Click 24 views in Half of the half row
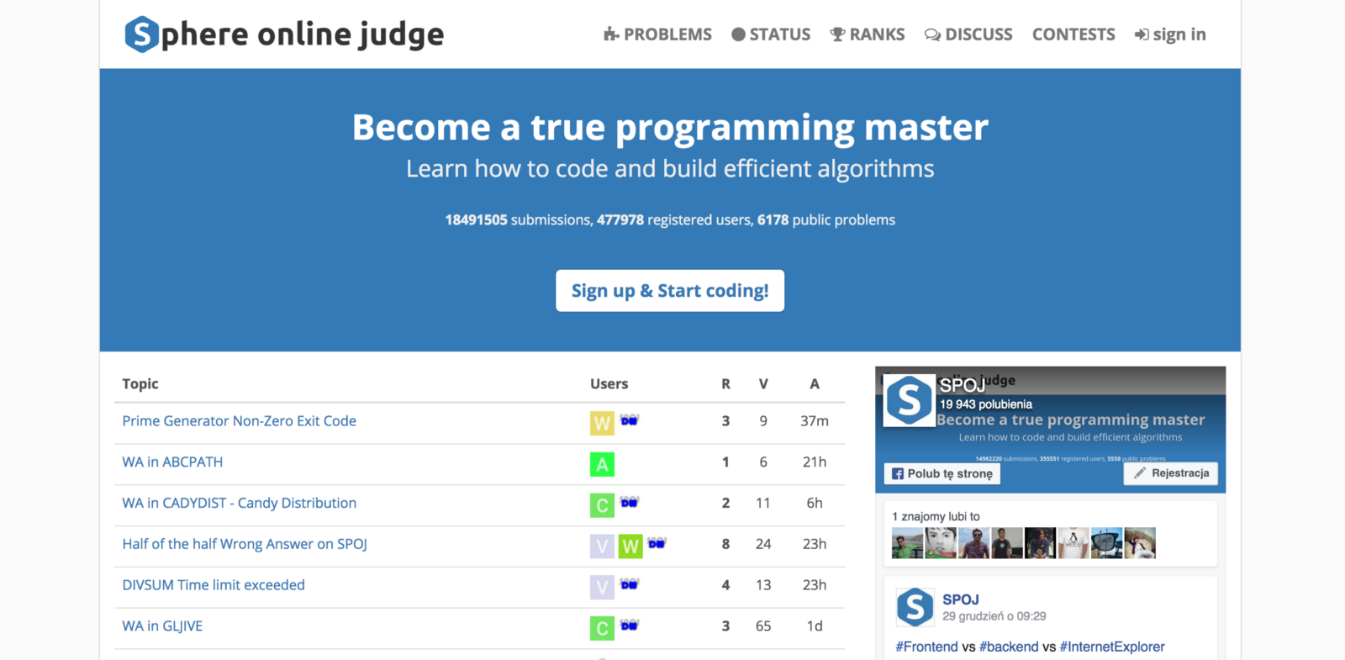The image size is (1345, 660). (763, 544)
